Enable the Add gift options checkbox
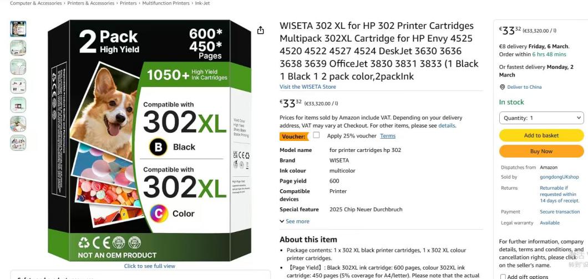This screenshot has height=279, width=588. point(503,277)
